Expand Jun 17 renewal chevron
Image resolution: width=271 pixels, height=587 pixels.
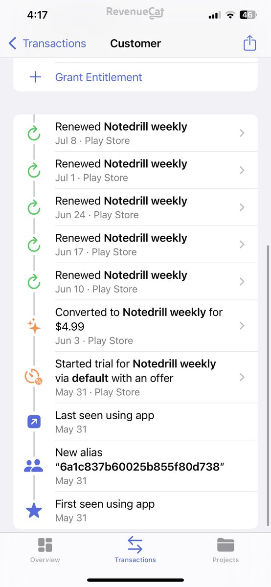coord(242,245)
